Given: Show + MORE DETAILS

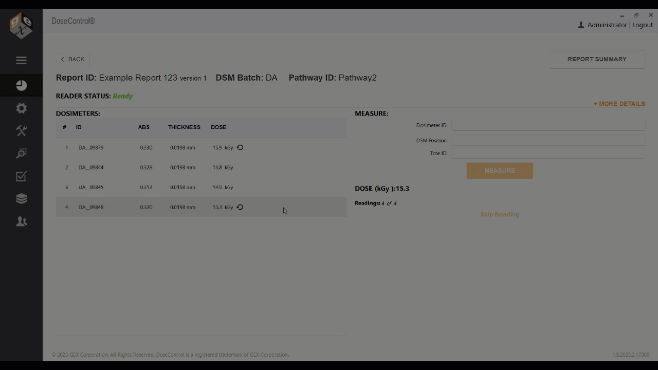Looking at the screenshot, I should coord(619,104).
